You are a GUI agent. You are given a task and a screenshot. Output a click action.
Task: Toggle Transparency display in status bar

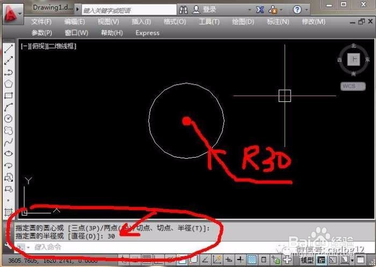252,259
